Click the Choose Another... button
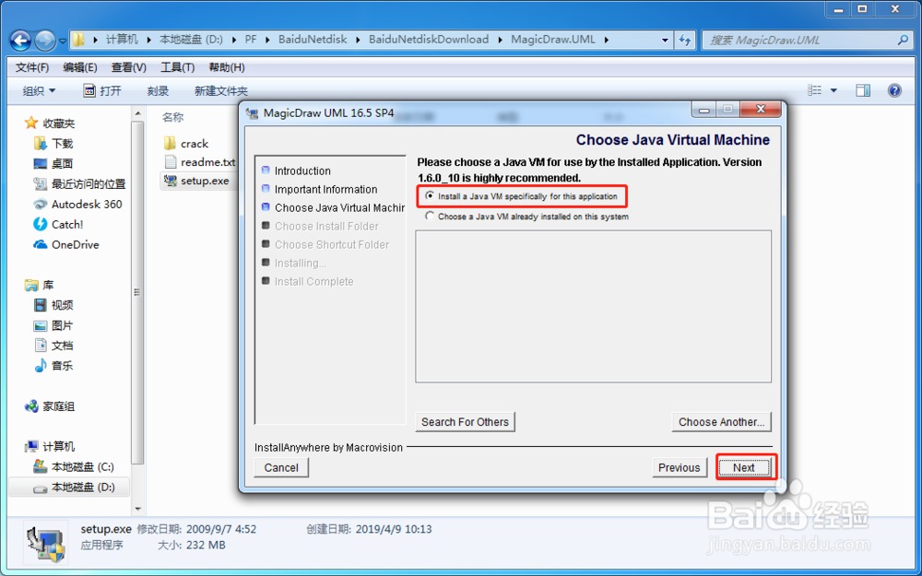 (x=722, y=422)
